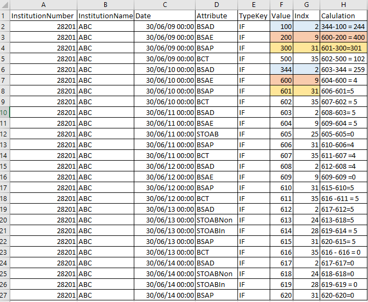
Task: Click cell '602-500 = 102'
Action: click(344, 59)
